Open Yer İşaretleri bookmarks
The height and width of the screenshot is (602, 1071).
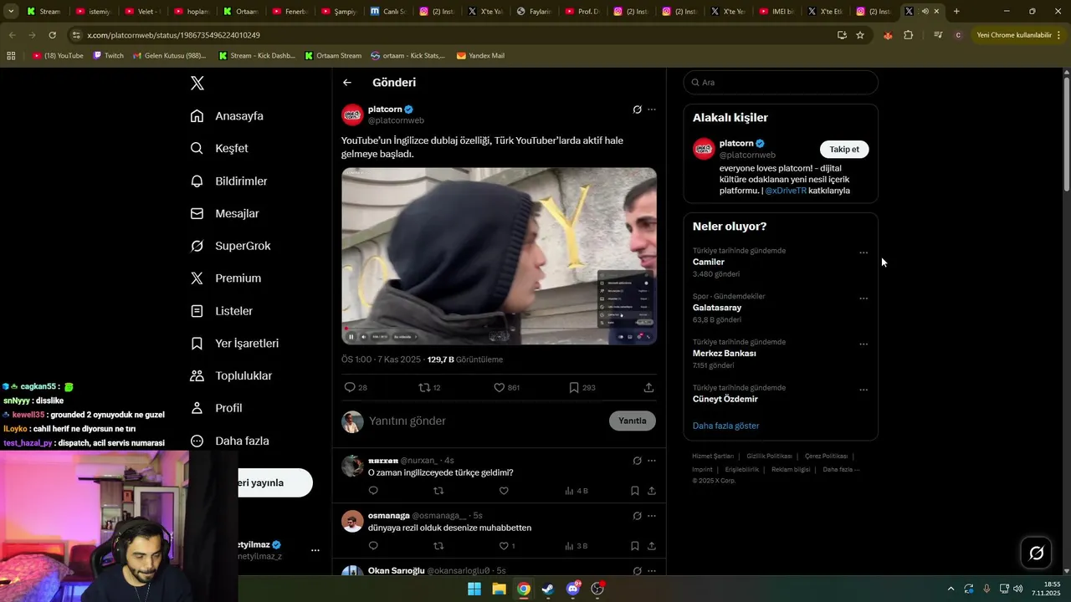click(x=234, y=344)
